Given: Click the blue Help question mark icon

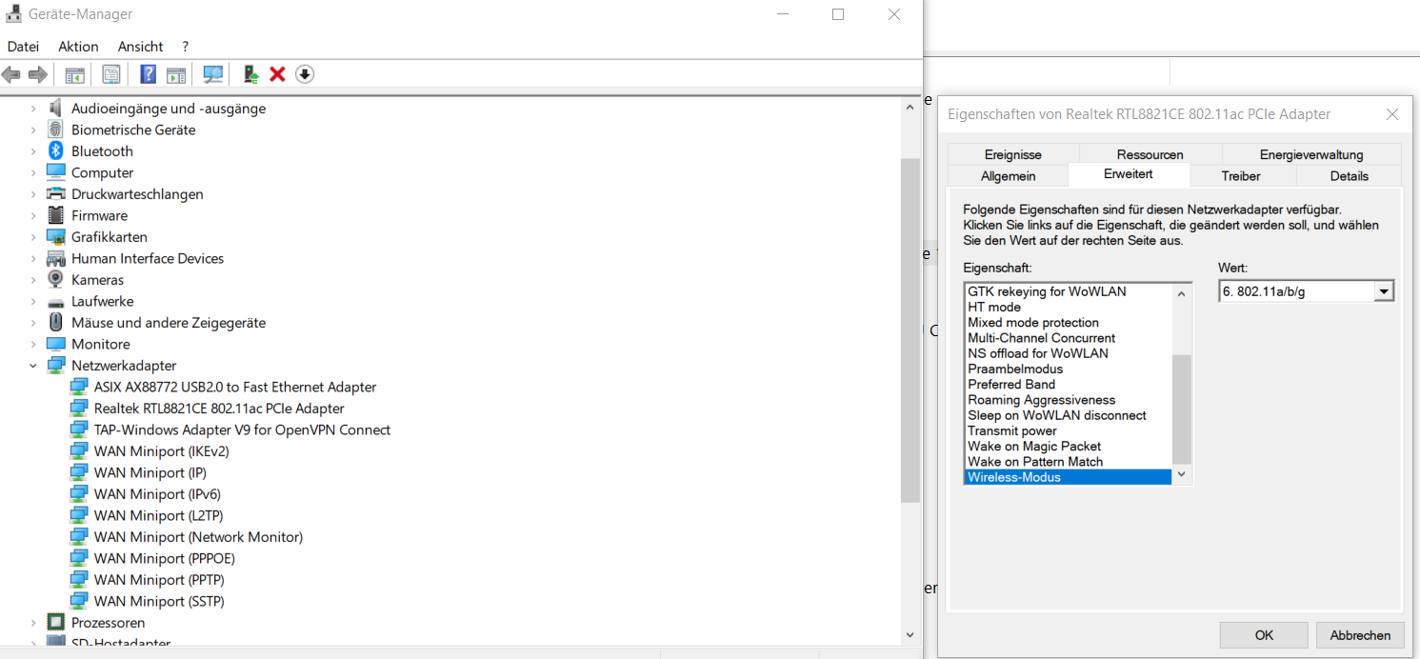Looking at the screenshot, I should (x=148, y=74).
